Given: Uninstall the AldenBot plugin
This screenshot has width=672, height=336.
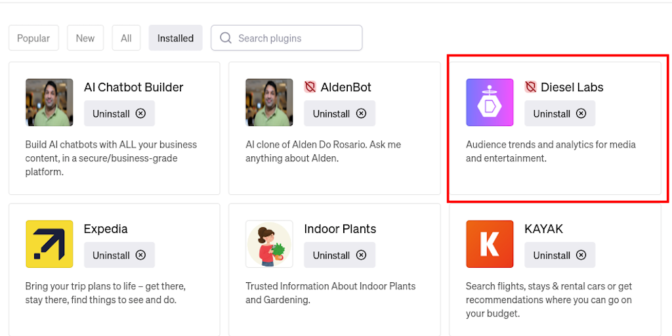Looking at the screenshot, I should coord(339,114).
